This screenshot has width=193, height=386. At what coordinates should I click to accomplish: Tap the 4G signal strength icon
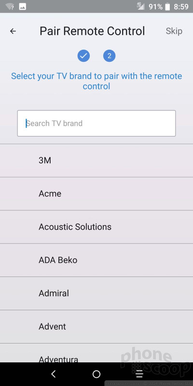[x=141, y=7]
